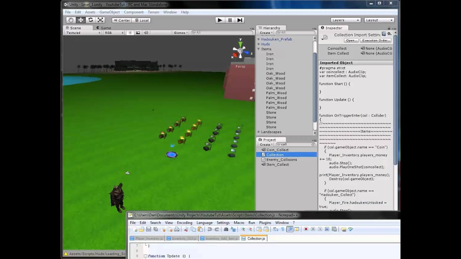Click the Undo icon in Notepad++
Image resolution: width=461 pixels, height=259 pixels.
click(x=210, y=230)
